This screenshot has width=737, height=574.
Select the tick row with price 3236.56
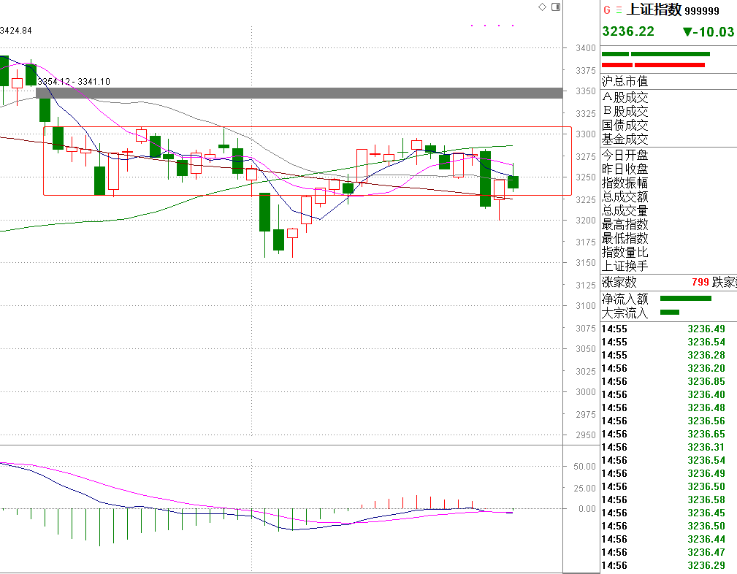669,421
